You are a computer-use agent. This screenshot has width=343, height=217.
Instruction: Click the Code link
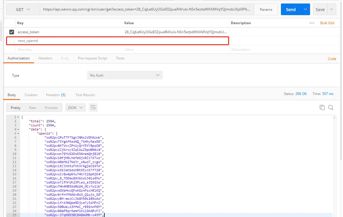(332, 59)
